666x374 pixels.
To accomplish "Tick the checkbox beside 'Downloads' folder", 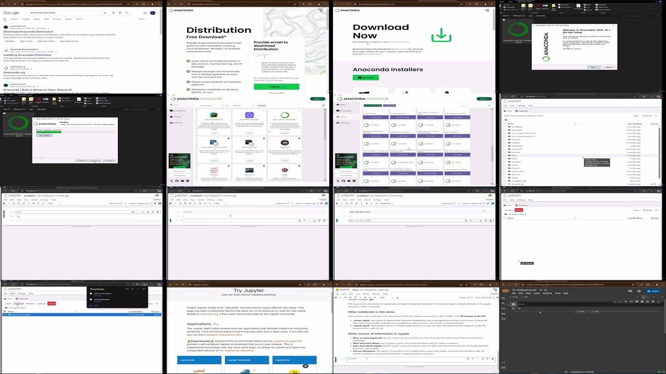I will 504,149.
